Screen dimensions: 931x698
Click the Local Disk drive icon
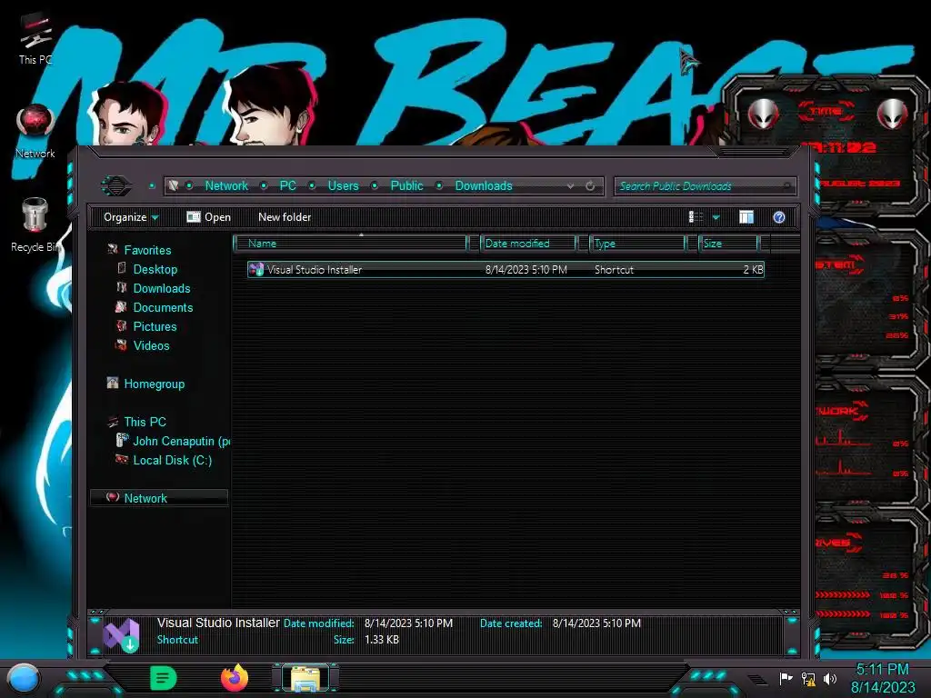(122, 459)
